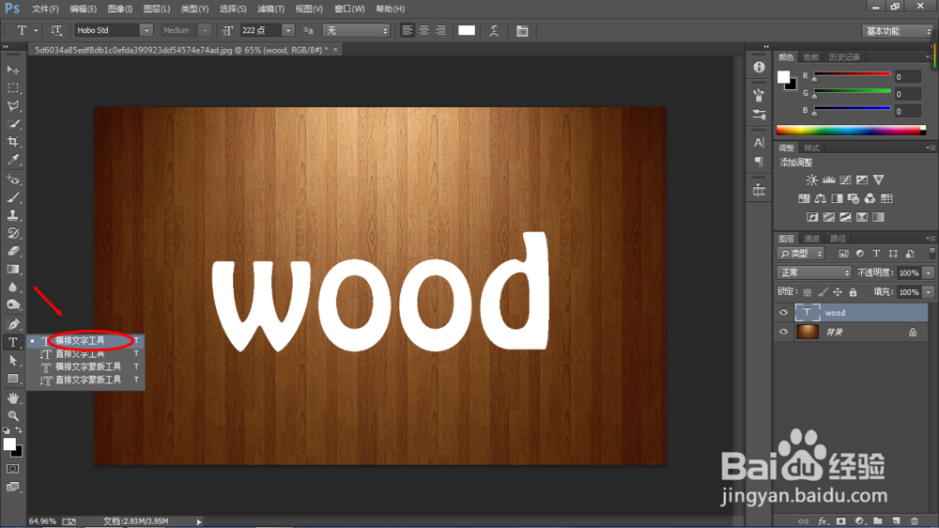Toggle lock position

838,292
